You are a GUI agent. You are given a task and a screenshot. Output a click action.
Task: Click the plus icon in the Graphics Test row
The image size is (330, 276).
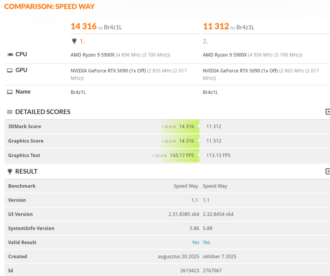point(199,155)
